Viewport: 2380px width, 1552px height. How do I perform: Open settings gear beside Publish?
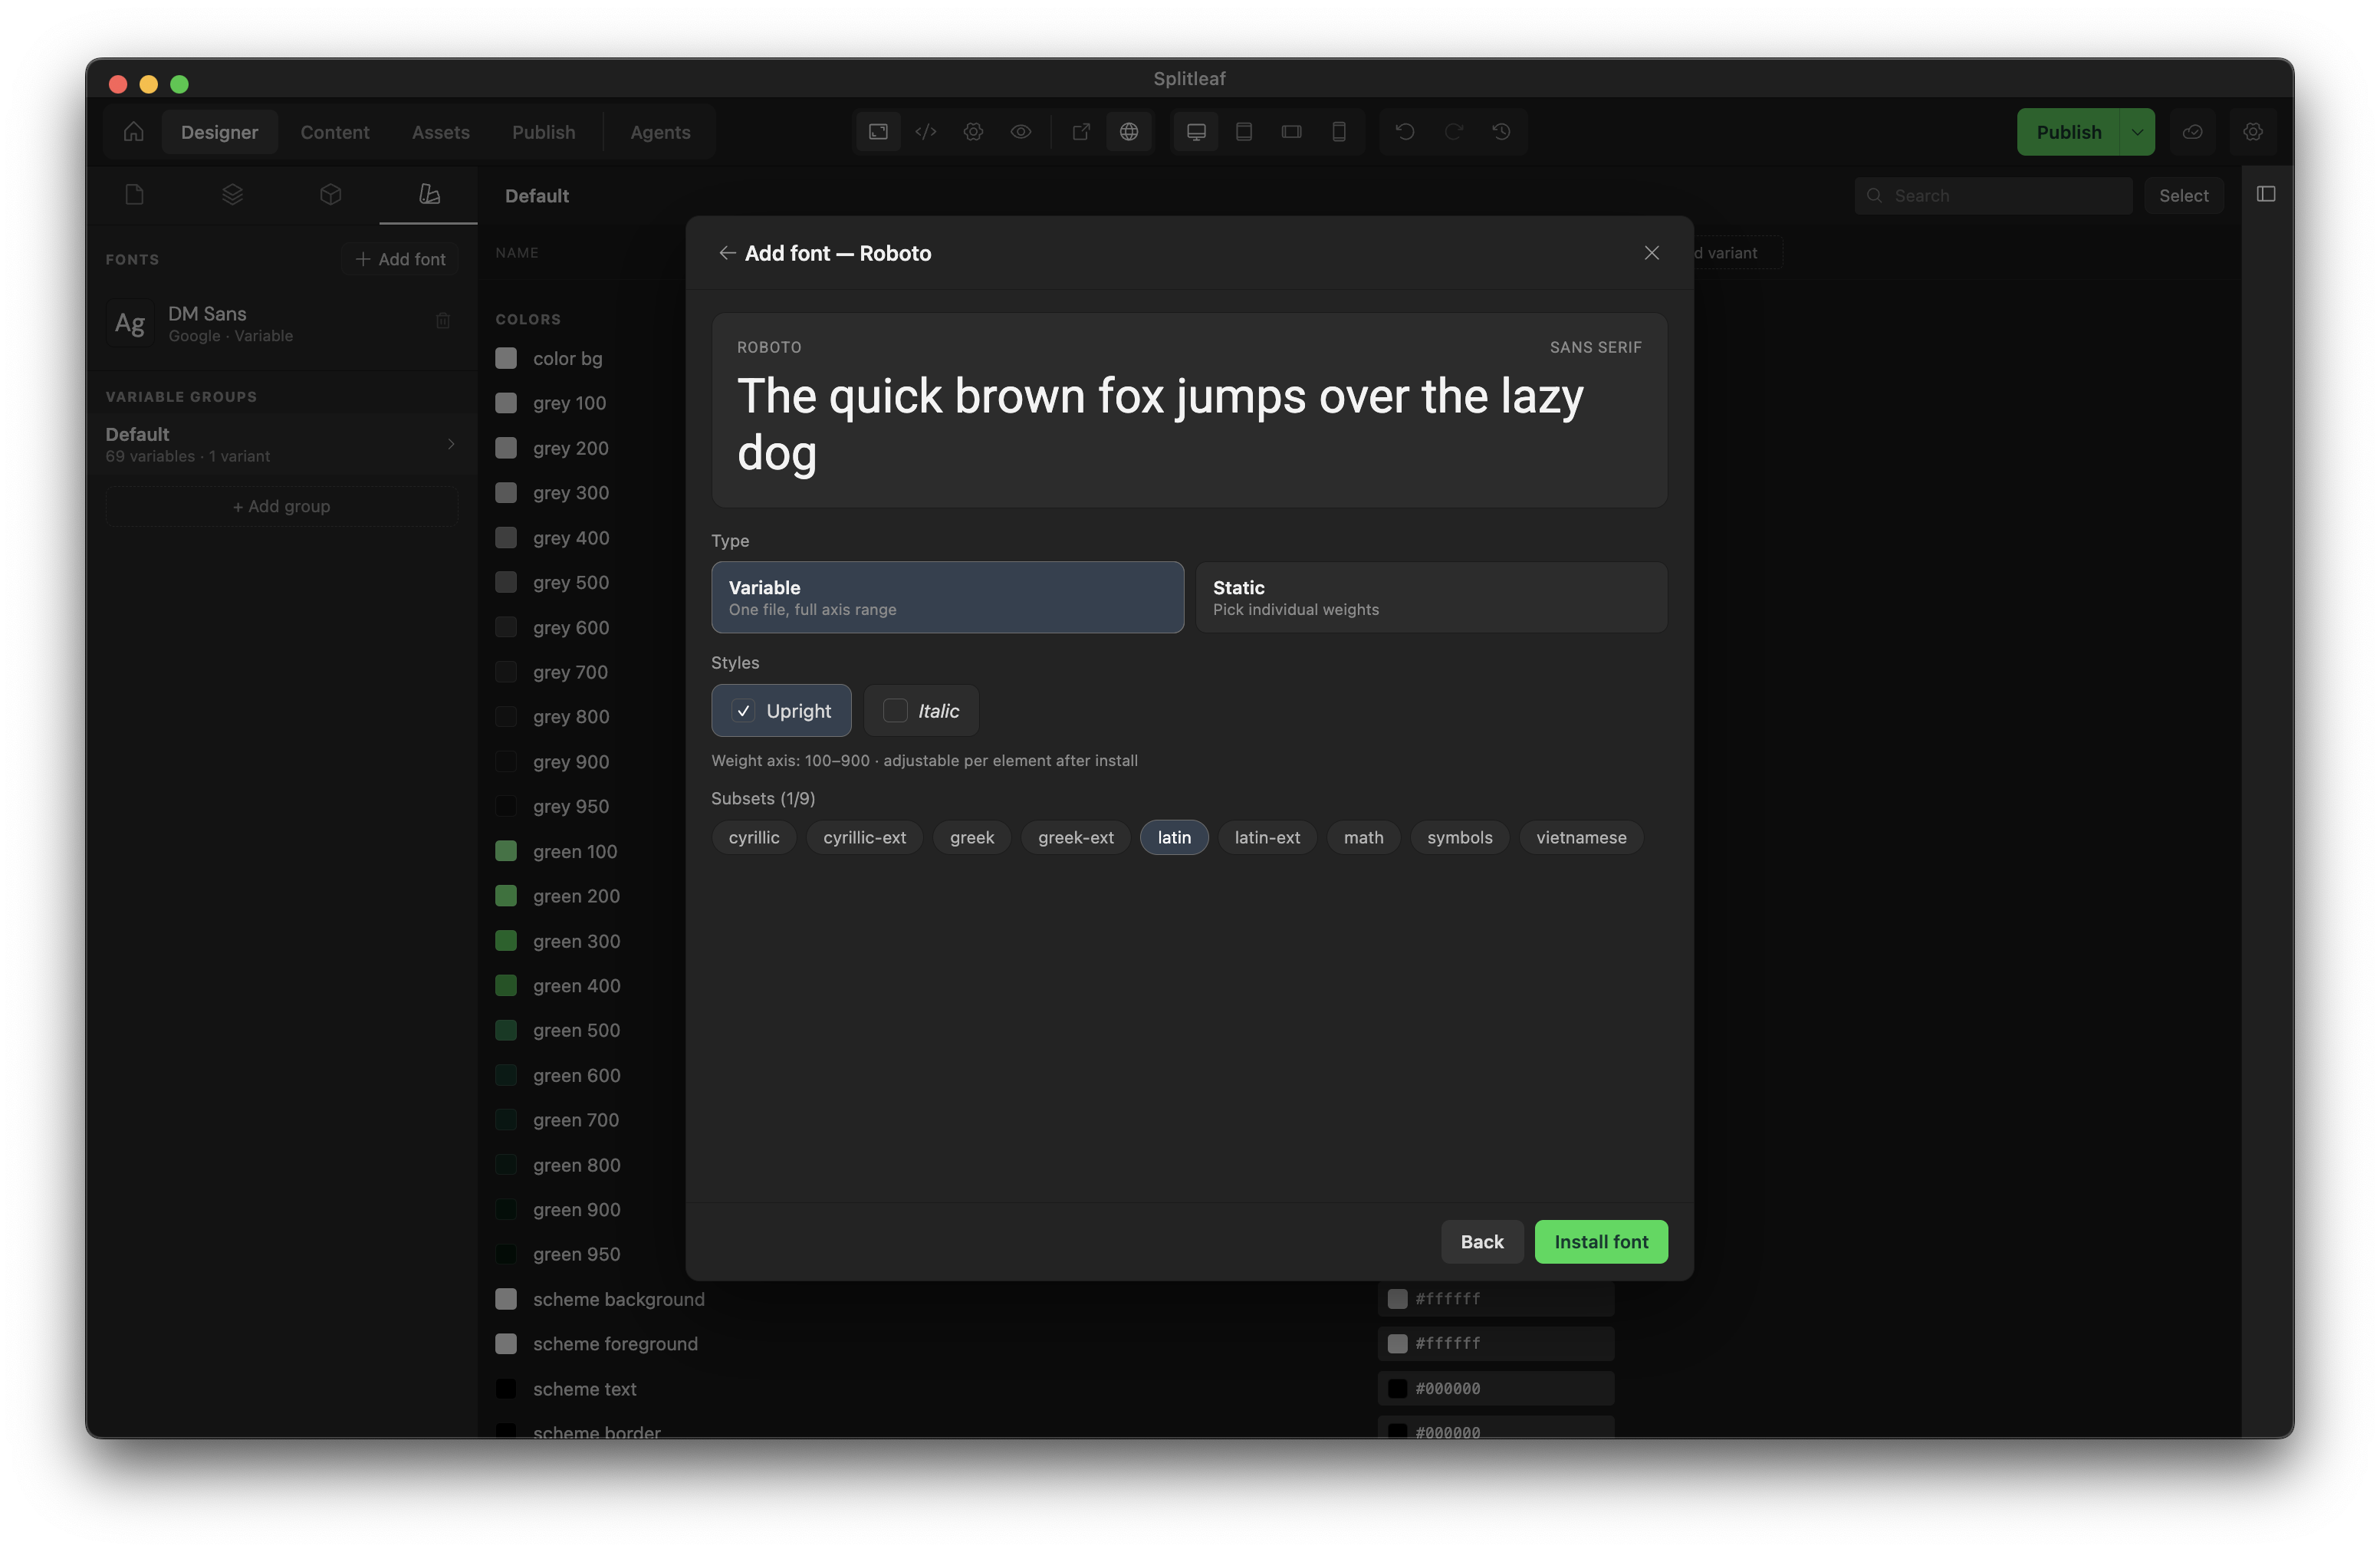click(x=2252, y=132)
